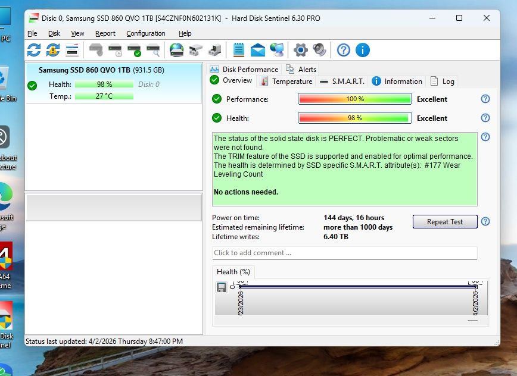Click the Performance 100 % gradient bar
This screenshot has width=517, height=376.
(355, 99)
